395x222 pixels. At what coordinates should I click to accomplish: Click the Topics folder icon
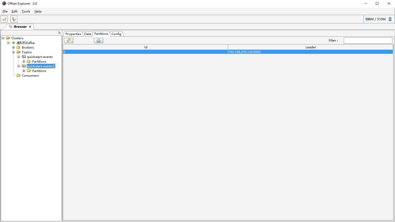coord(18,52)
